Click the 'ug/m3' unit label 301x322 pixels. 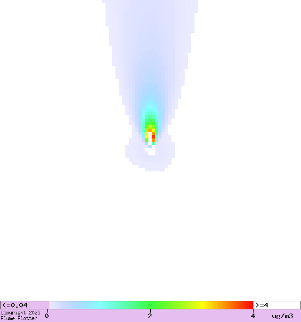pos(283,316)
